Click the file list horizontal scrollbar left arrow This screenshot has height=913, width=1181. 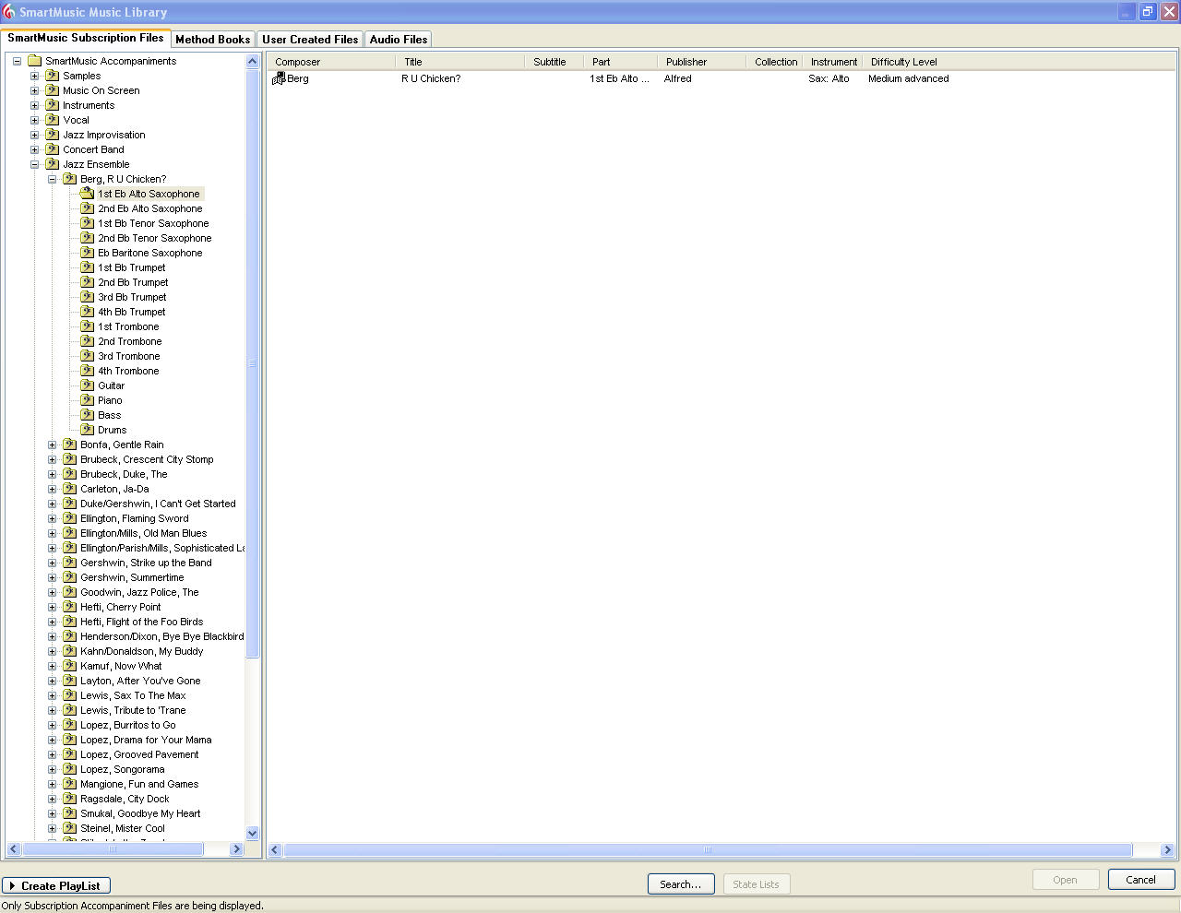point(275,849)
